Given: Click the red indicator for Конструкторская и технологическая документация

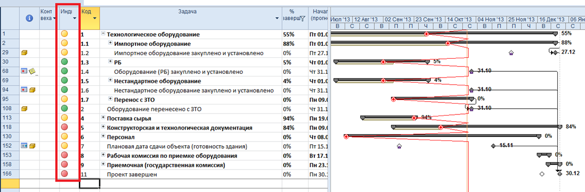Looking at the screenshot, I should [64, 127].
